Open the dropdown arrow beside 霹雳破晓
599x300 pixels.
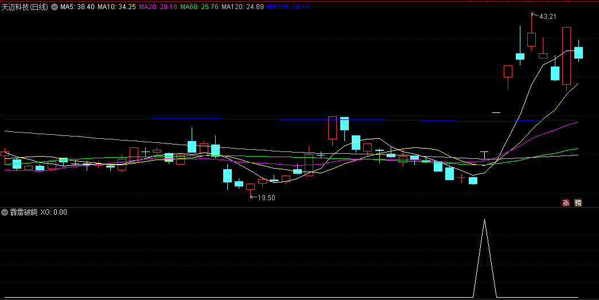coord(5,212)
